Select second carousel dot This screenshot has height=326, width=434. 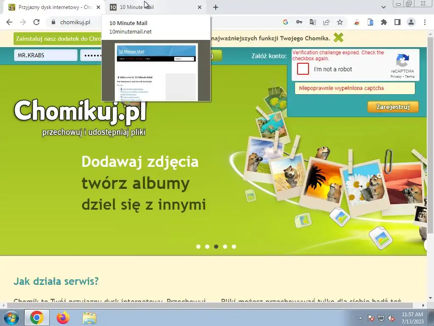(x=207, y=247)
